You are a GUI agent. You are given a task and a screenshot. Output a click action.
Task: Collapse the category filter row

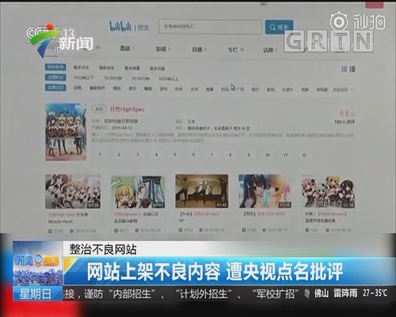tap(343, 90)
